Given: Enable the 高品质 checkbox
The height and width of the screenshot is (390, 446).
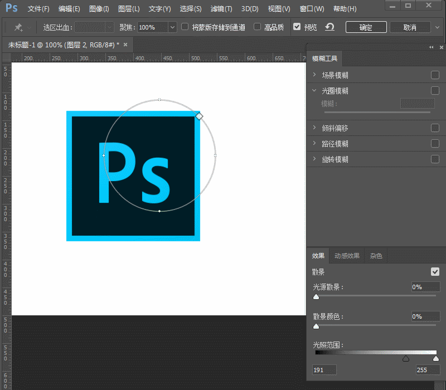Looking at the screenshot, I should click(x=256, y=27).
